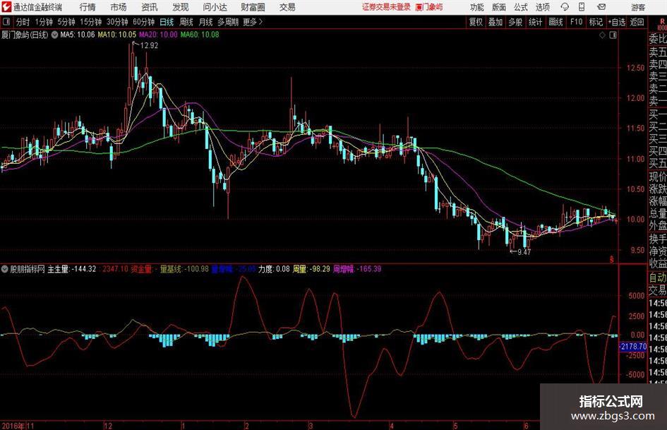Click the diamond icon at chart top-right
The width and height of the screenshot is (667, 430).
coord(602,35)
